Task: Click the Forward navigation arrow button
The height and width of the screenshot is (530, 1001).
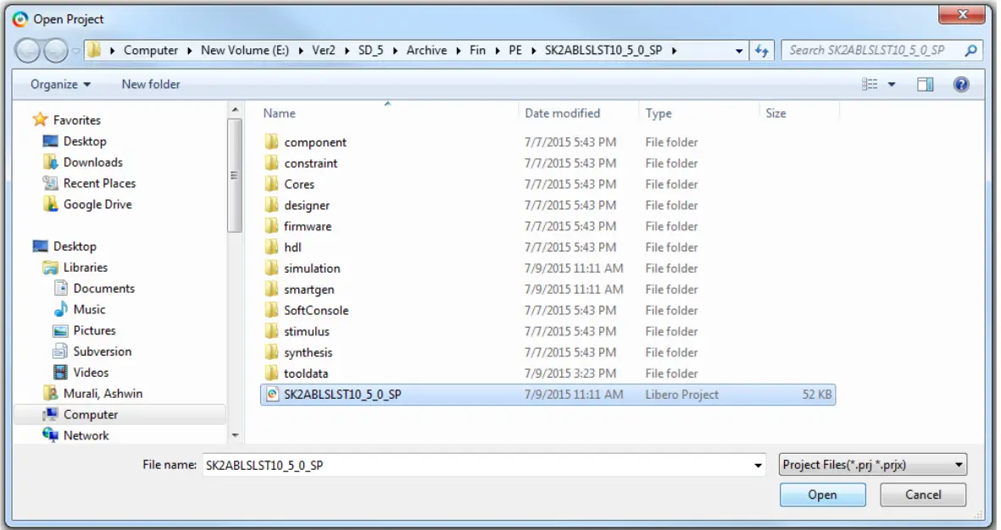Action: pyautogui.click(x=56, y=51)
